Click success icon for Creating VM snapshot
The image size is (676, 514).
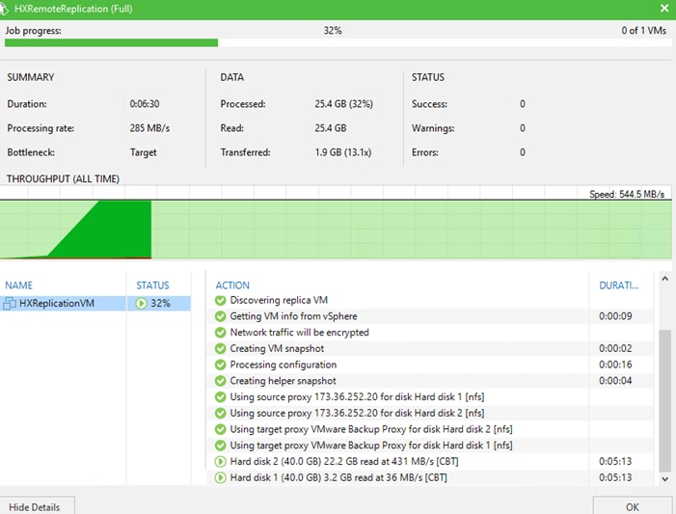tap(220, 348)
